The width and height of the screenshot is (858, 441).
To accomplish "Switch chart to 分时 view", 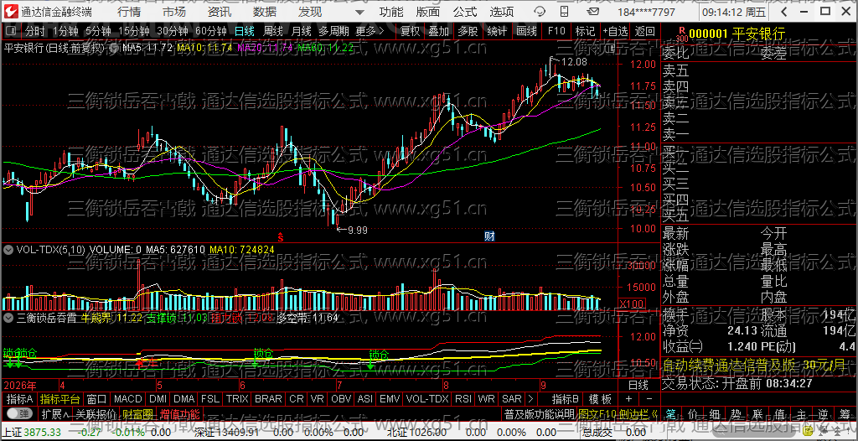I will pos(35,31).
